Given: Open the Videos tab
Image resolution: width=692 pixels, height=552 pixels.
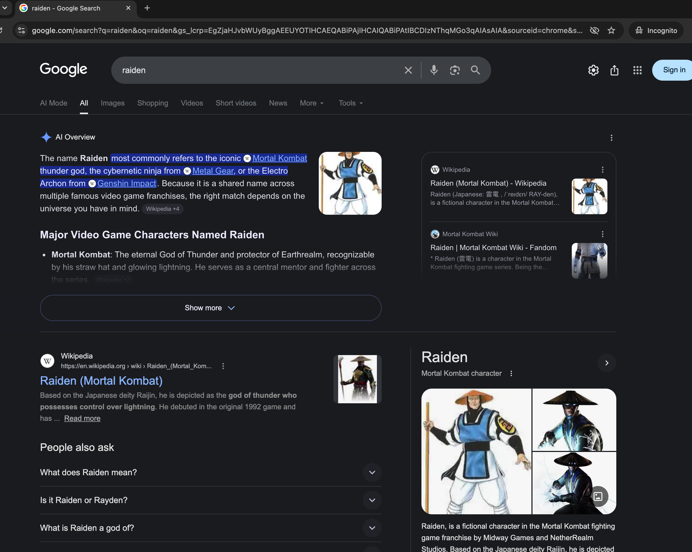Looking at the screenshot, I should [192, 103].
